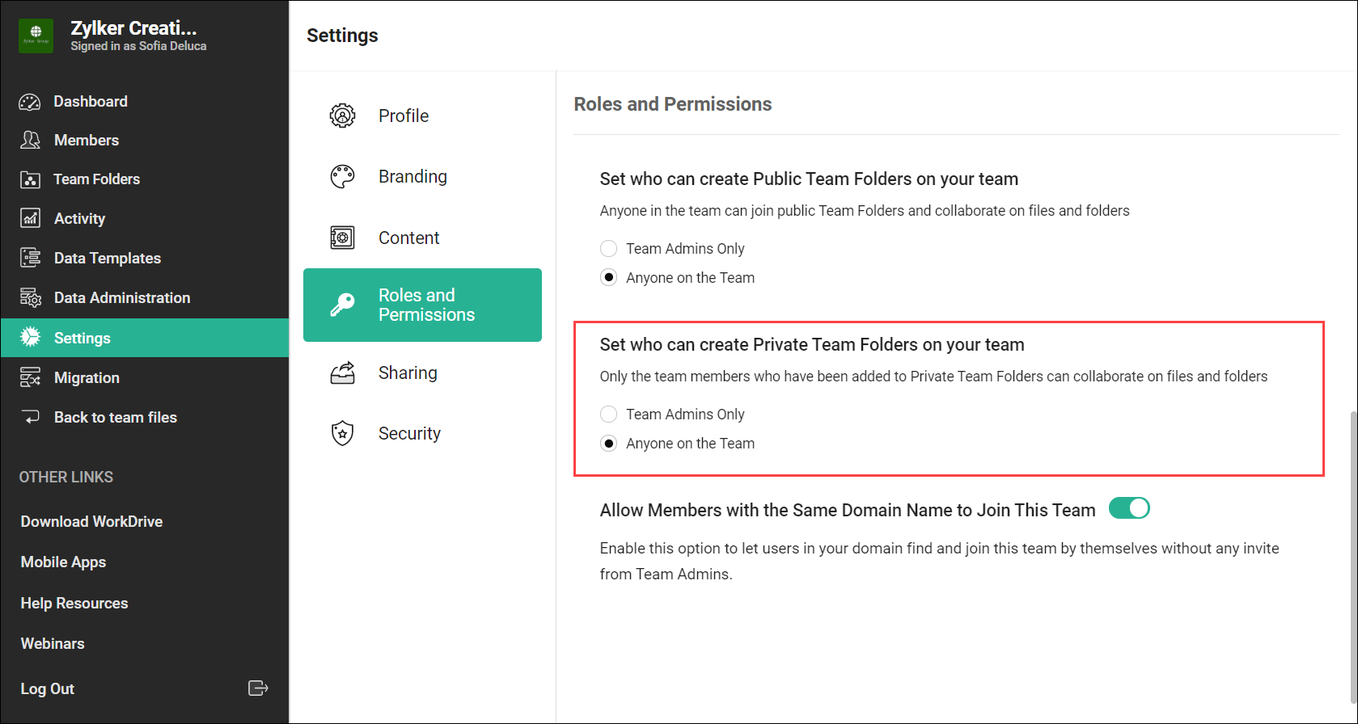Click the Team Folders icon in sidebar

pos(30,179)
